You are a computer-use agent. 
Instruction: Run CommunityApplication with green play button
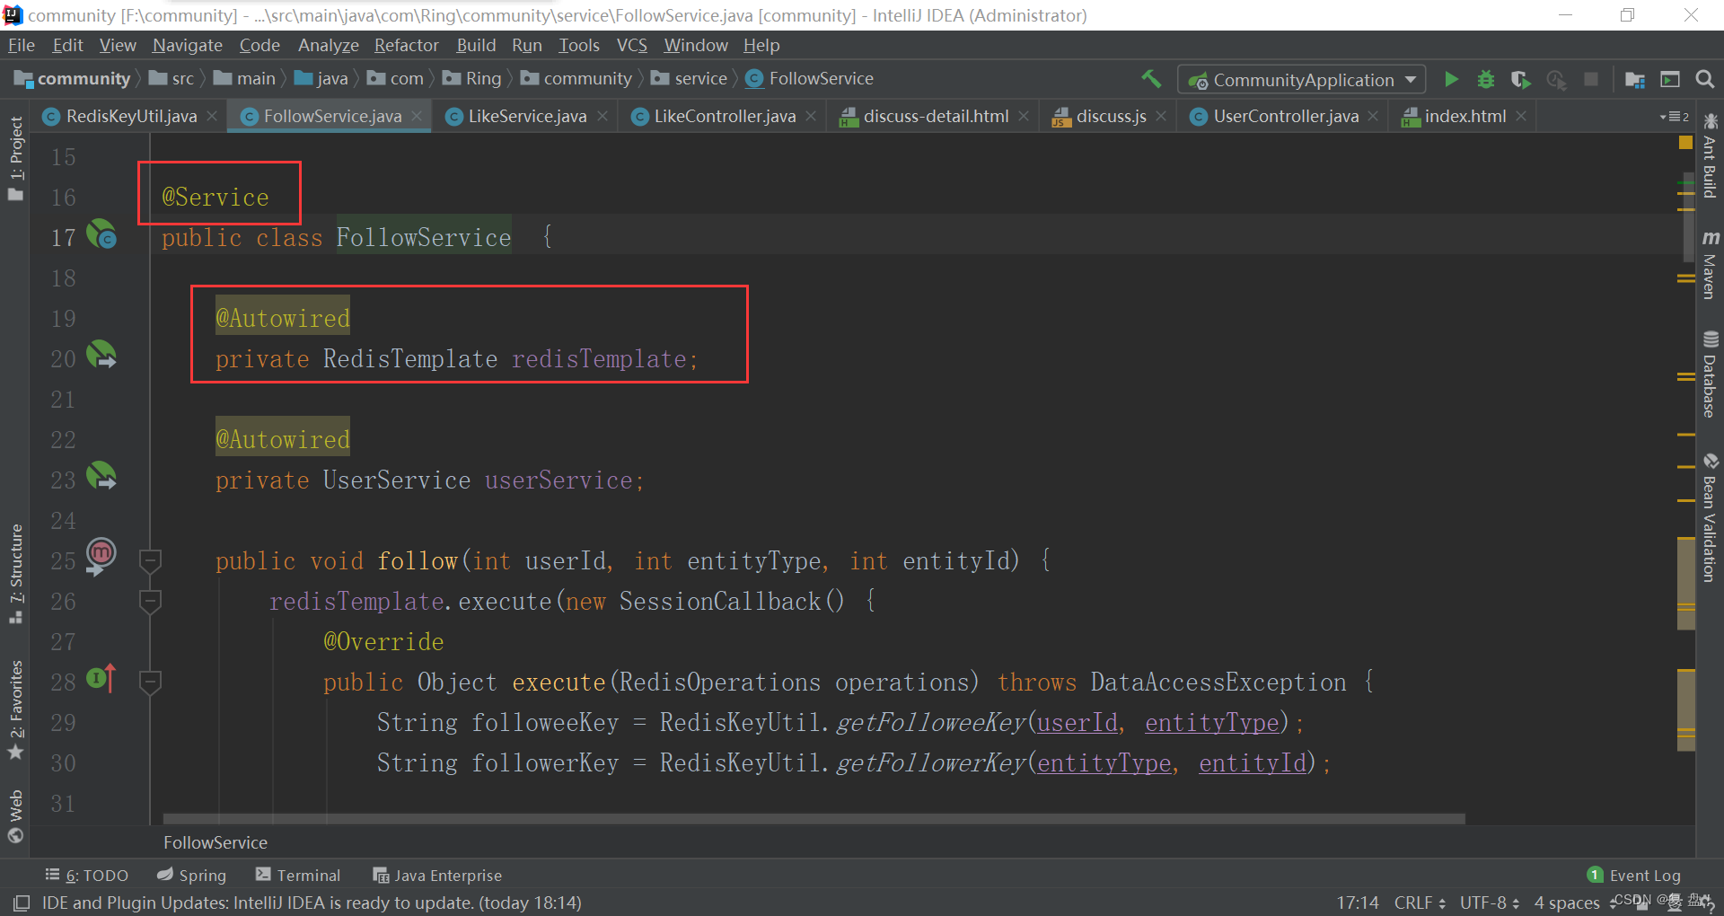pos(1451,79)
